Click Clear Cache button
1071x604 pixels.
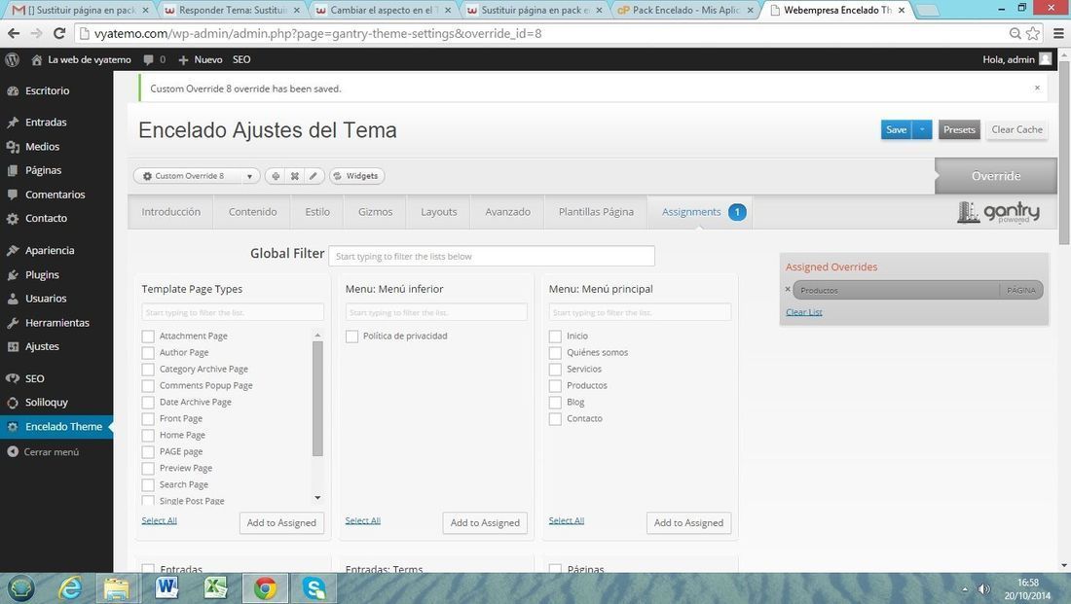(x=1017, y=129)
